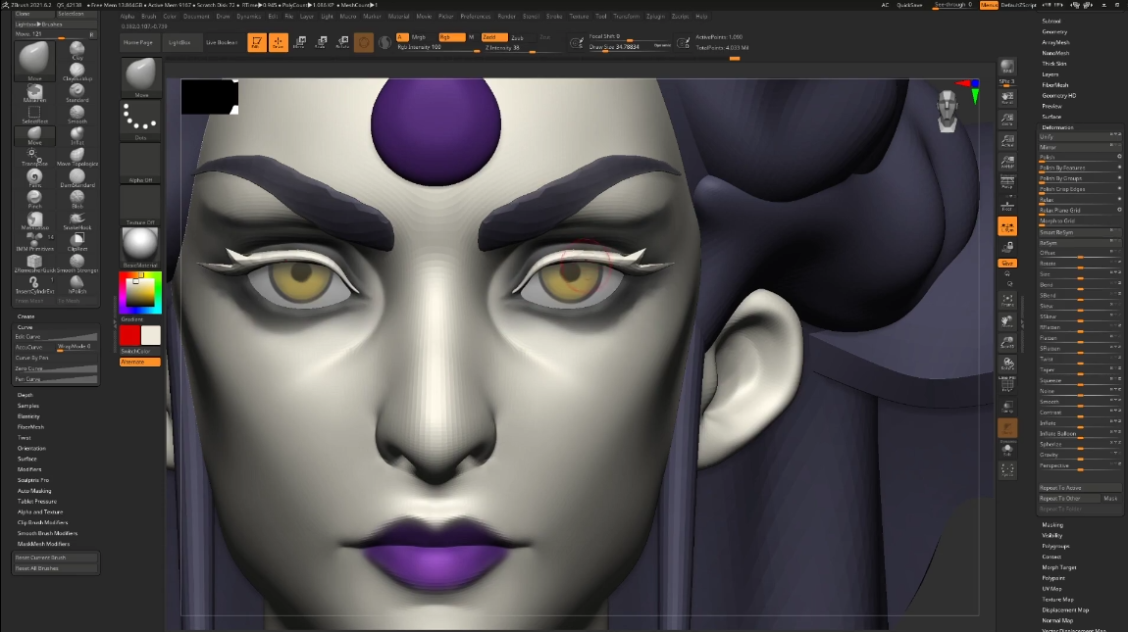Select the SelectRect brush
This screenshot has height=632, width=1128.
34,115
